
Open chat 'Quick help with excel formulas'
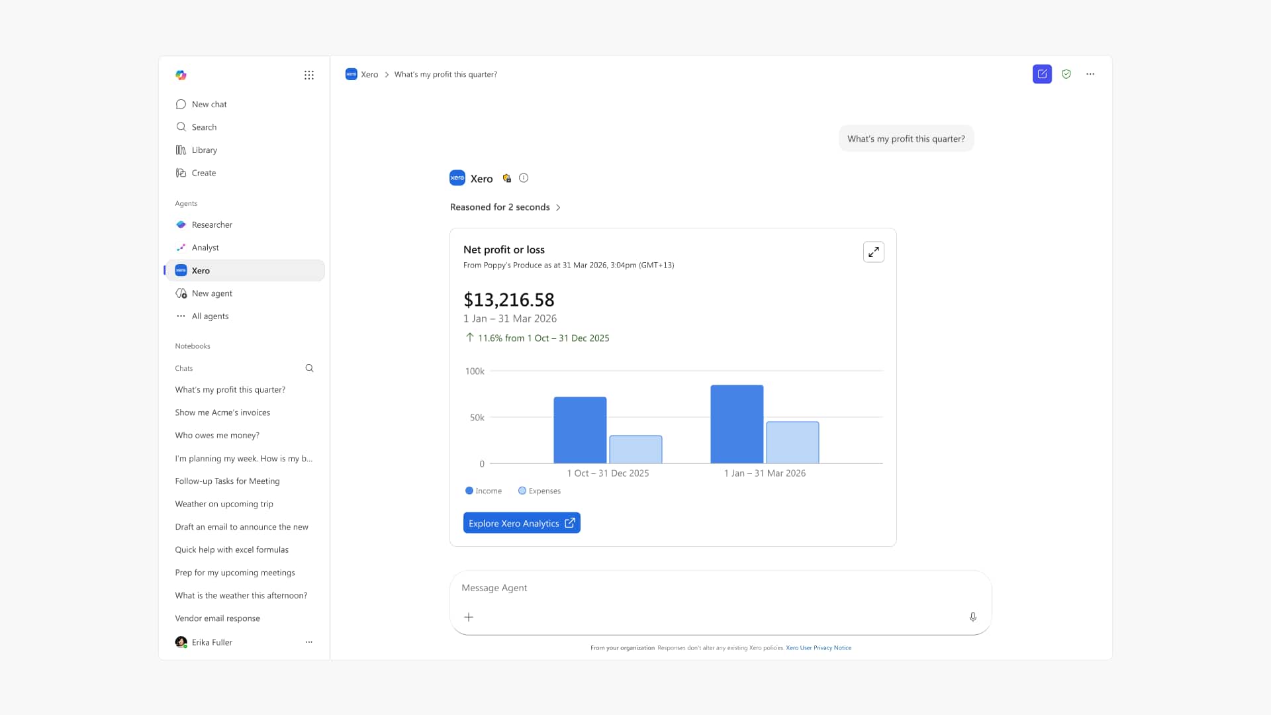coord(232,549)
